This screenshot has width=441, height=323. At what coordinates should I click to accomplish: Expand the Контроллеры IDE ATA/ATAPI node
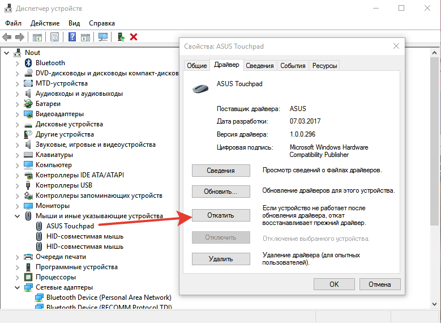point(17,176)
